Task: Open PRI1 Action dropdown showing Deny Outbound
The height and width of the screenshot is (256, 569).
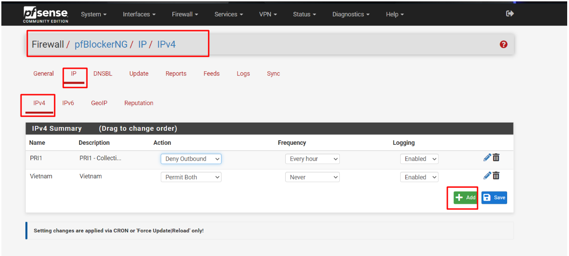Action: [191, 159]
